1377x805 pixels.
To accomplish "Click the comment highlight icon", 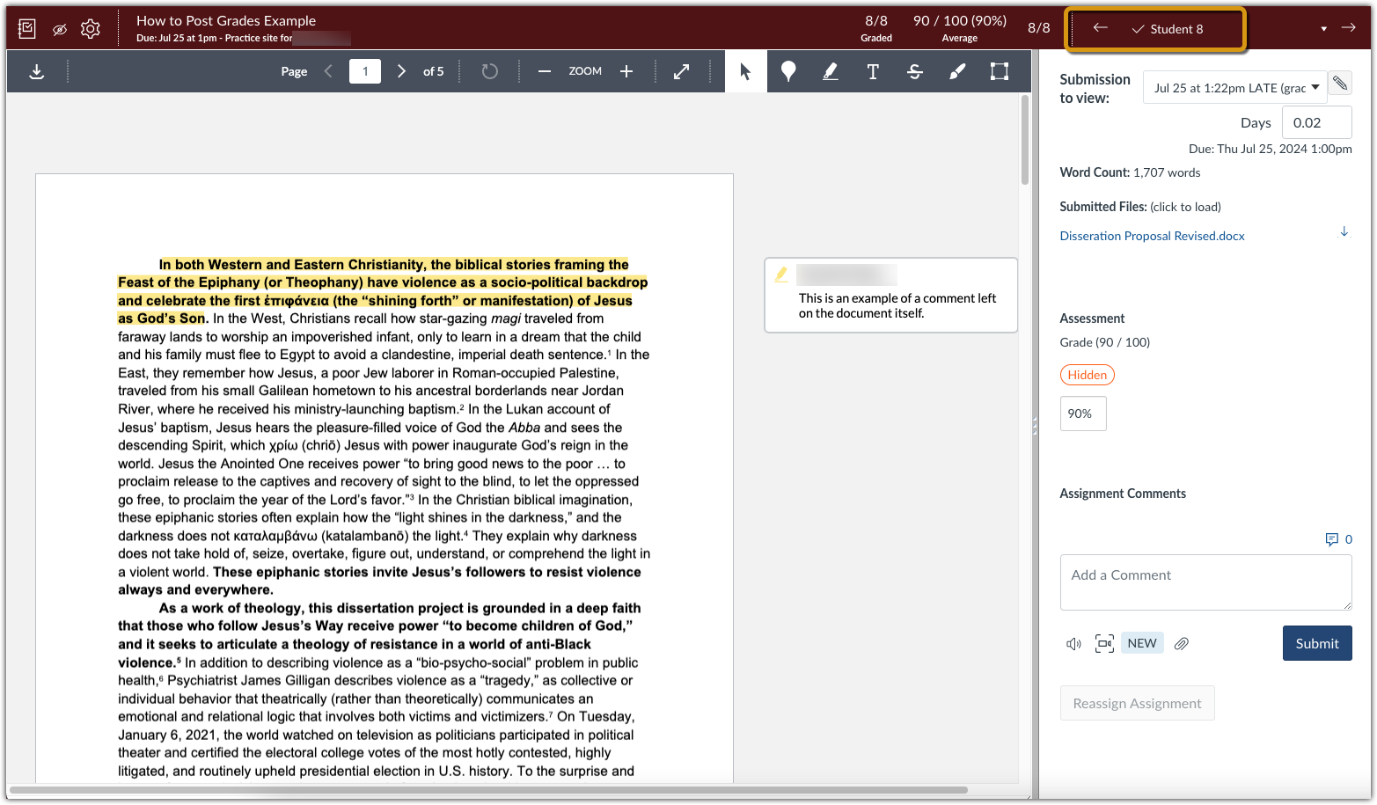I will [780, 274].
